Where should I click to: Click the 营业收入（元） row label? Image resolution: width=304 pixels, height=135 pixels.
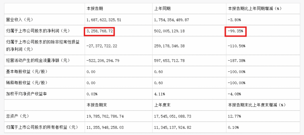20,20
